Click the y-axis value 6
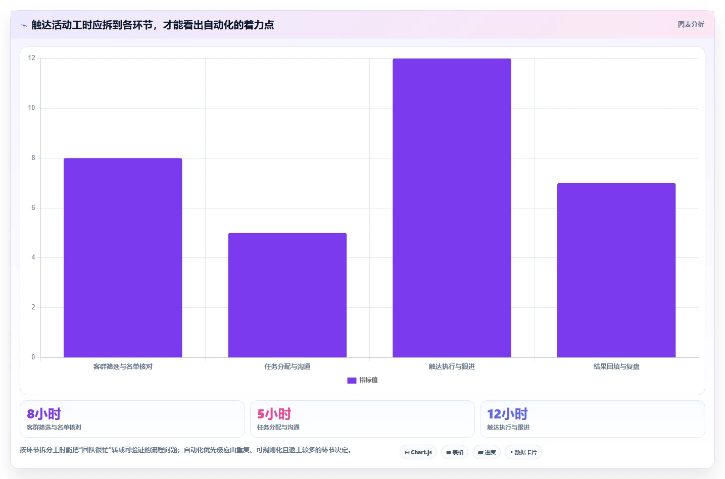Image resolution: width=725 pixels, height=479 pixels. [x=33, y=208]
